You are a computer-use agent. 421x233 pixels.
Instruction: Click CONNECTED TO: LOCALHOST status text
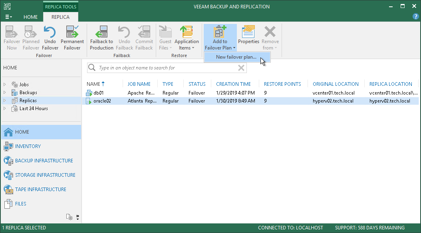290,228
